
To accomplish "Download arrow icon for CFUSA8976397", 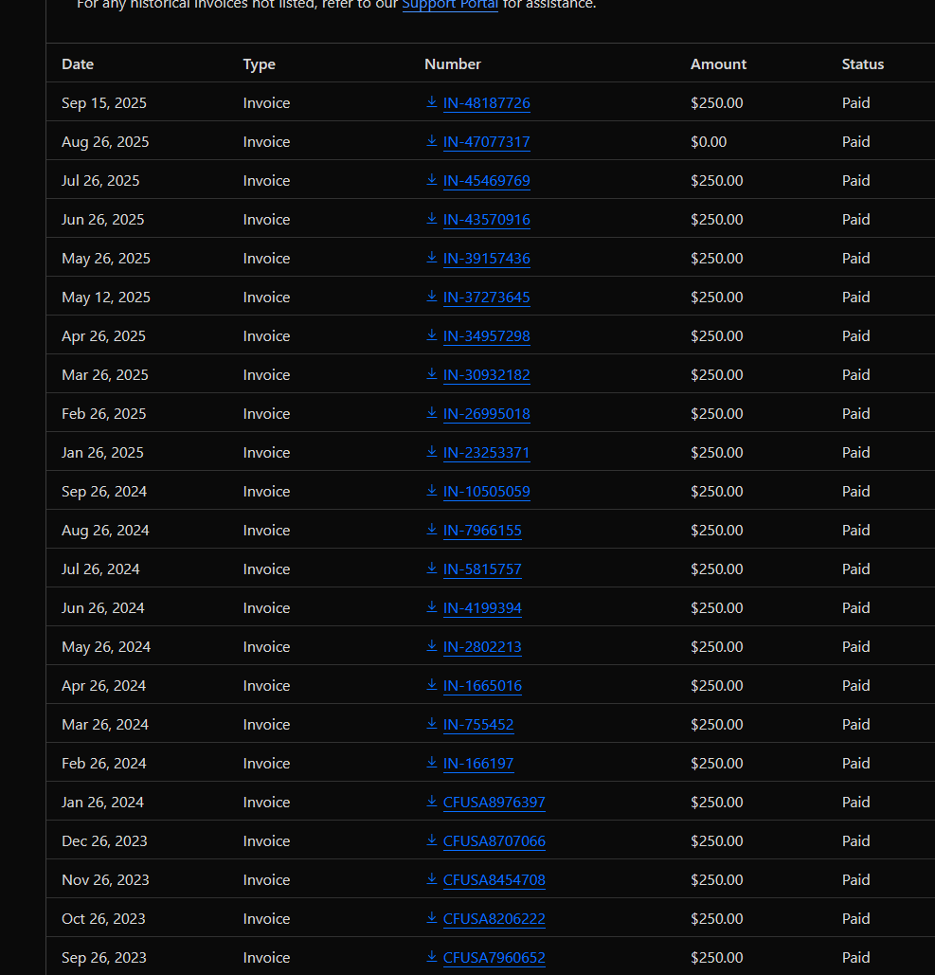I will point(431,802).
